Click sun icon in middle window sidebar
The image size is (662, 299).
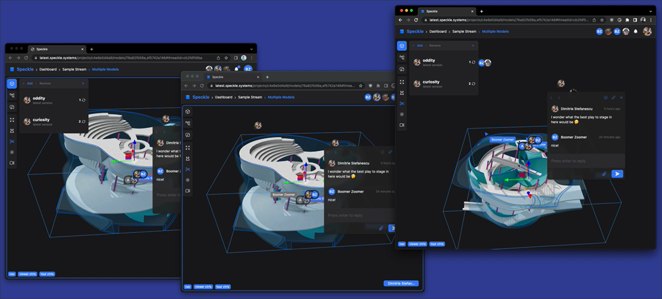pos(188,180)
